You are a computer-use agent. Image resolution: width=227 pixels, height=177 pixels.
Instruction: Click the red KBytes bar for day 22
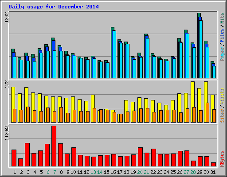tap(153, 158)
